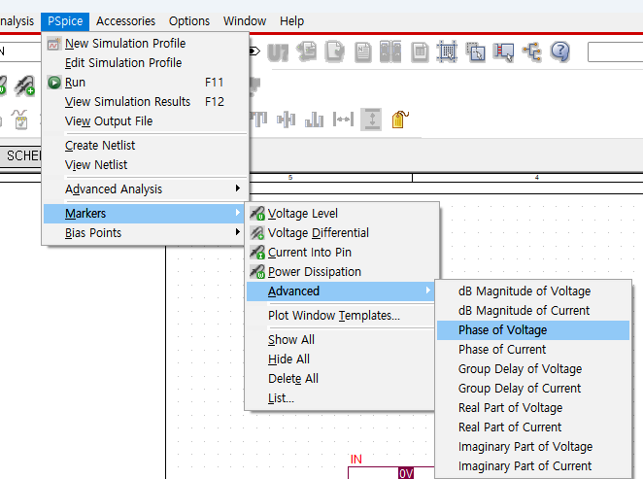Click the Cross Reference Parts icon
This screenshot has width=643, height=479.
click(390, 51)
